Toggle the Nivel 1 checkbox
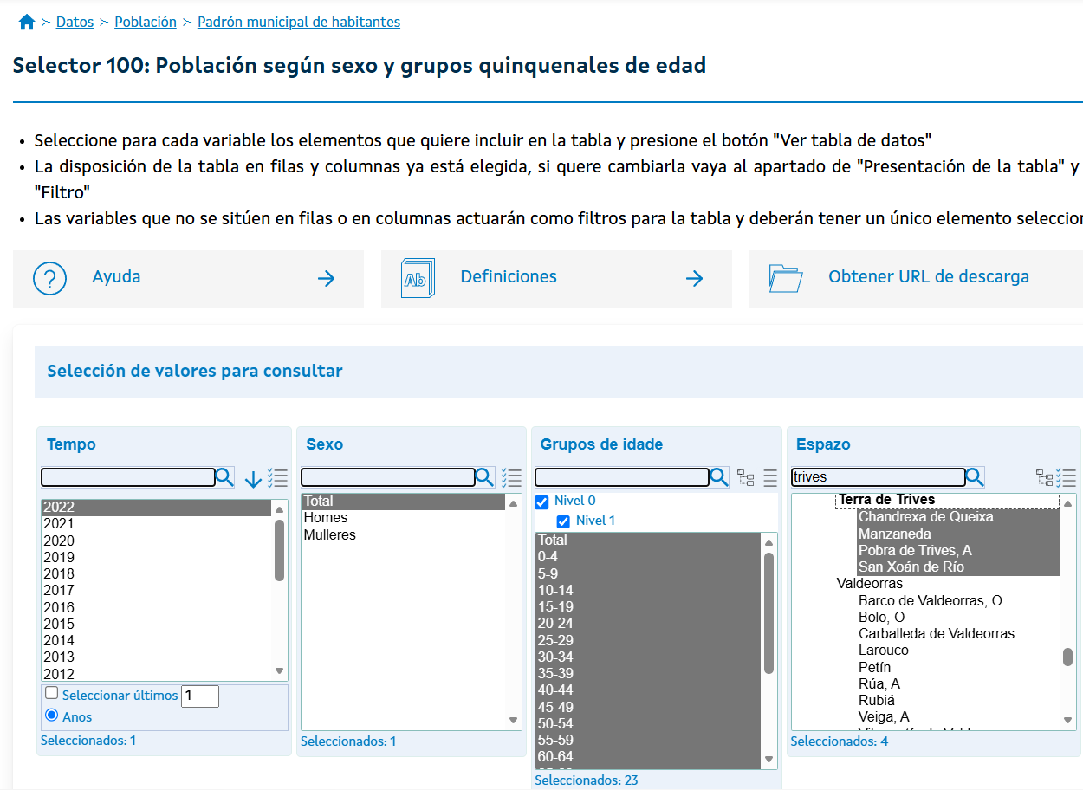The height and width of the screenshot is (790, 1083). tap(563, 521)
